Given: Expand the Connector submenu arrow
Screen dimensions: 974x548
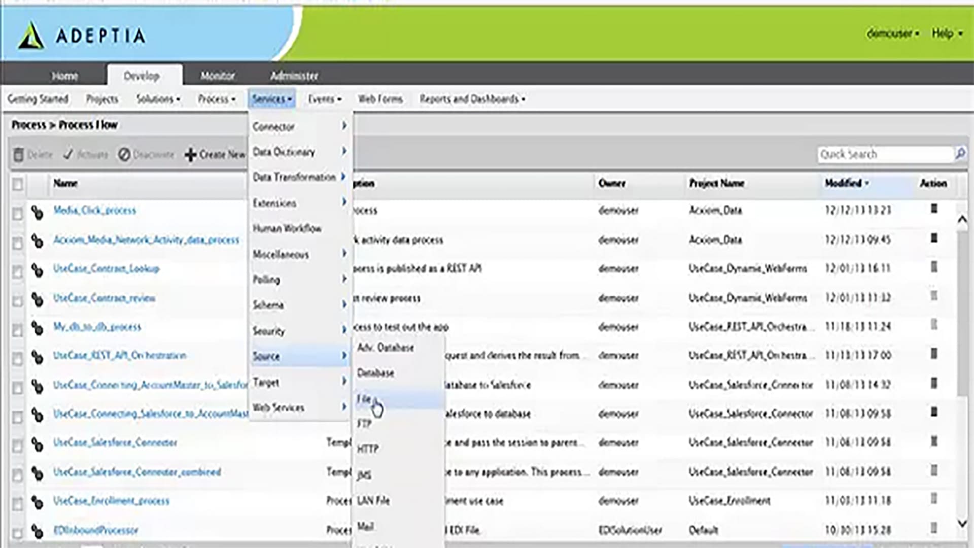Looking at the screenshot, I should coord(344,125).
